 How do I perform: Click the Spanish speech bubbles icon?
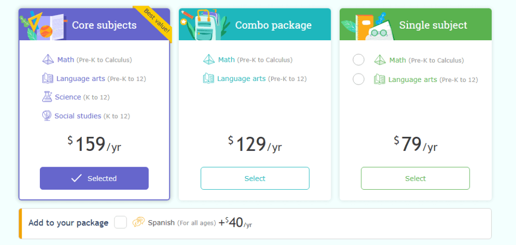click(139, 222)
